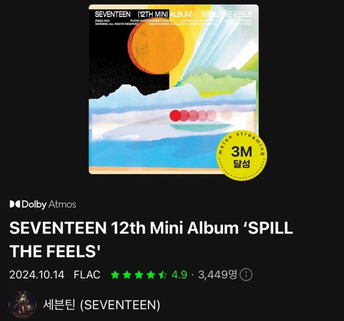Tap the 4.9 rating score

pos(179,275)
